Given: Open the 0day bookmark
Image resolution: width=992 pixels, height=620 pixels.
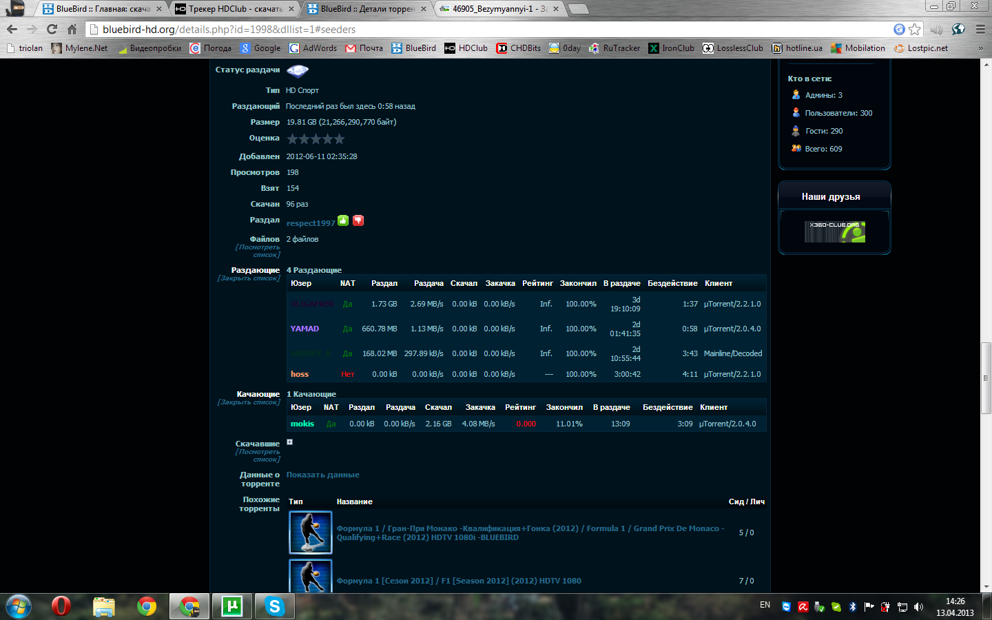Looking at the screenshot, I should click(565, 48).
